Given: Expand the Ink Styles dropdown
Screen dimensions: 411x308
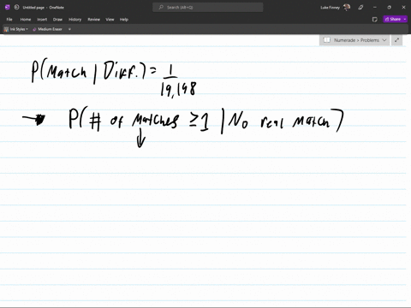Looking at the screenshot, I should [x=16, y=29].
